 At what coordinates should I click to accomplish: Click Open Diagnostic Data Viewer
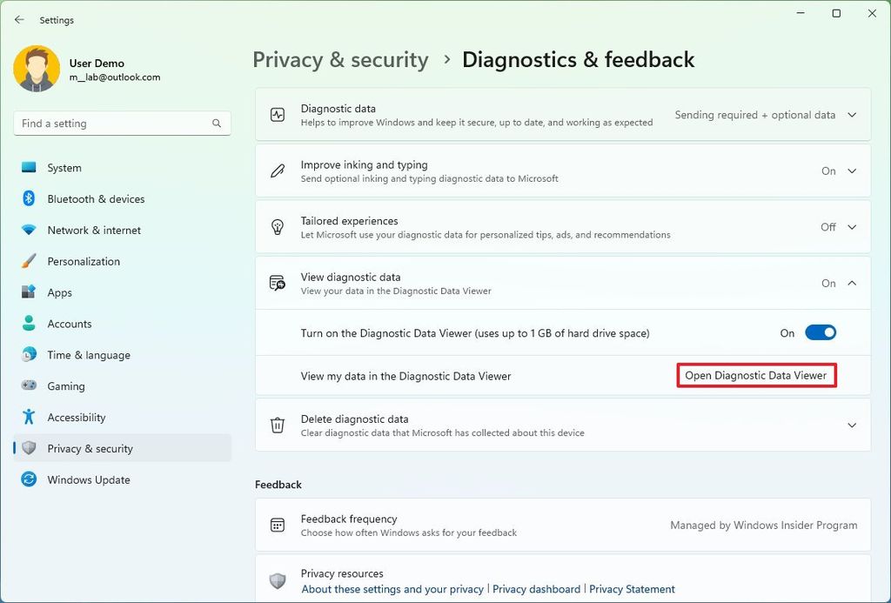pos(755,375)
